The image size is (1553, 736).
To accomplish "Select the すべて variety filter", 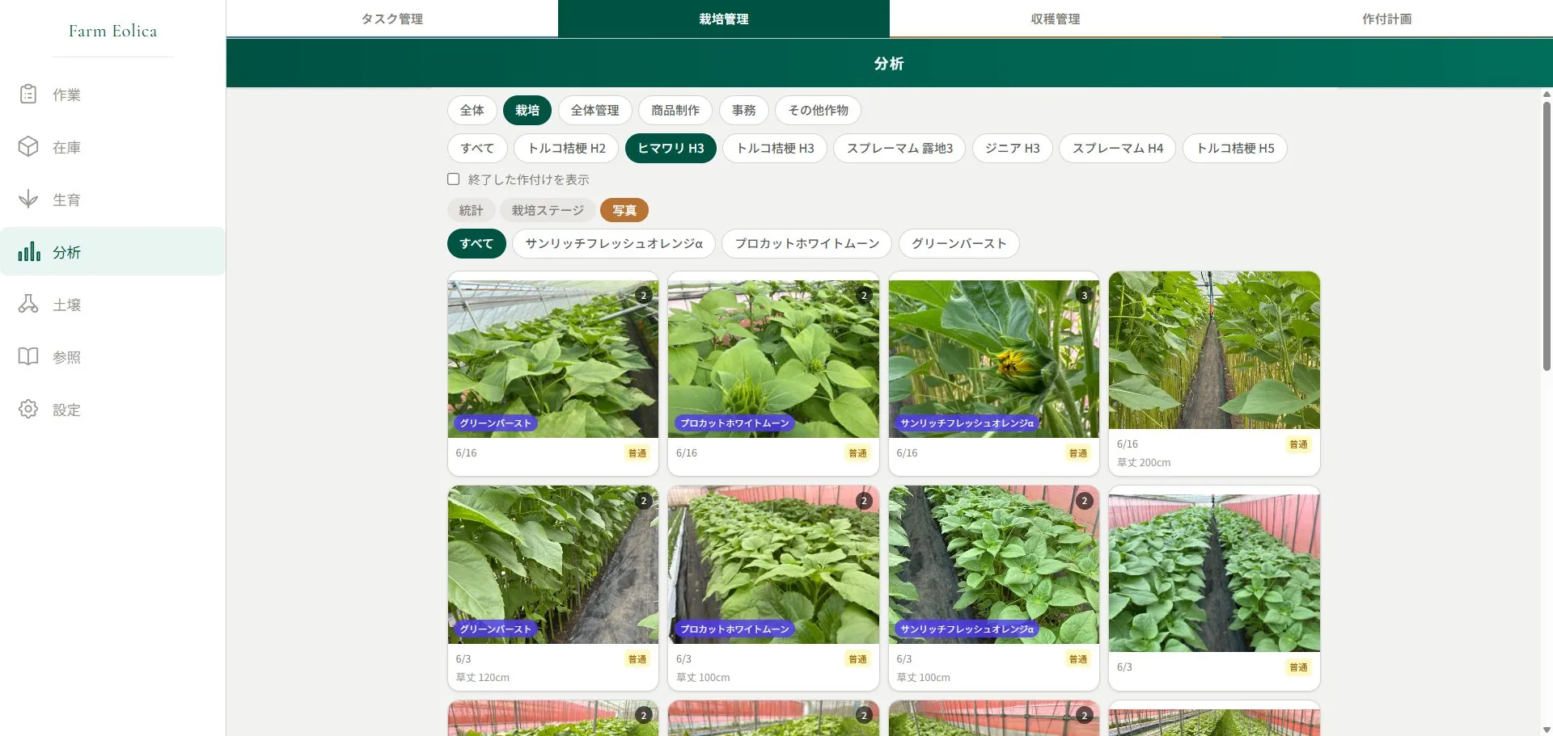I will [x=476, y=243].
